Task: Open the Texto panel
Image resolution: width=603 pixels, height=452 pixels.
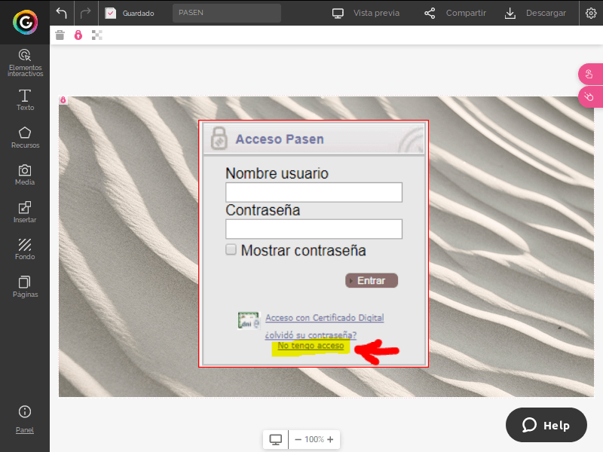Action: pos(25,100)
